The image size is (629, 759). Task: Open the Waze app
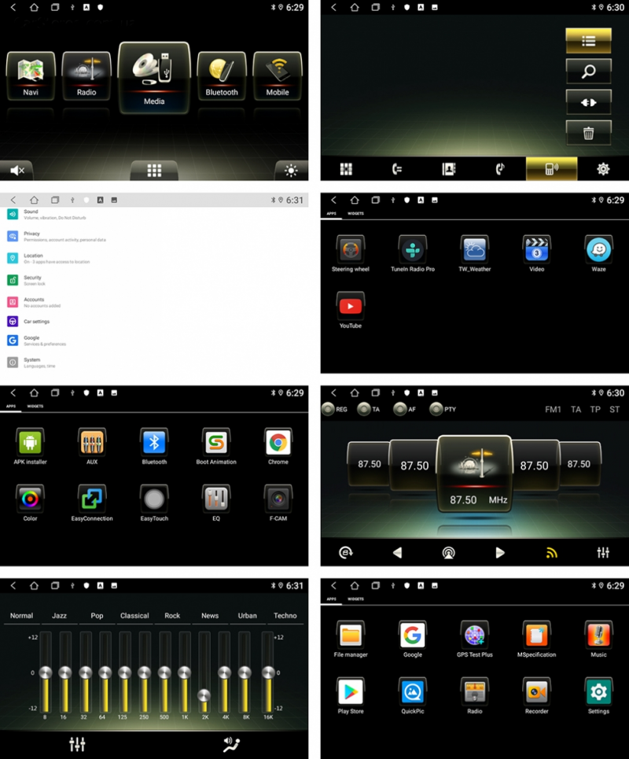point(598,251)
